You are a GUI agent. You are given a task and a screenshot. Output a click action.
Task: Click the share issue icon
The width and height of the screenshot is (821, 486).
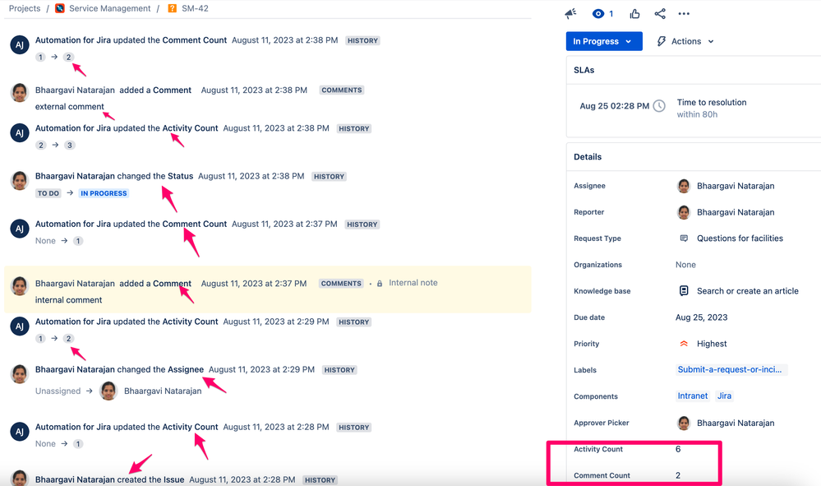pos(660,14)
